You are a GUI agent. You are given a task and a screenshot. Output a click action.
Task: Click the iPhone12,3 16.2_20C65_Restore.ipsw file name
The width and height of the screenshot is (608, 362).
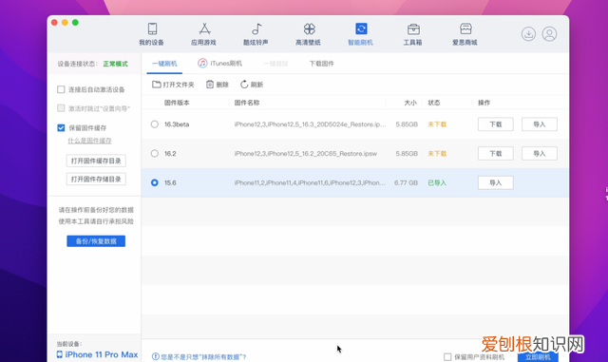tap(306, 154)
